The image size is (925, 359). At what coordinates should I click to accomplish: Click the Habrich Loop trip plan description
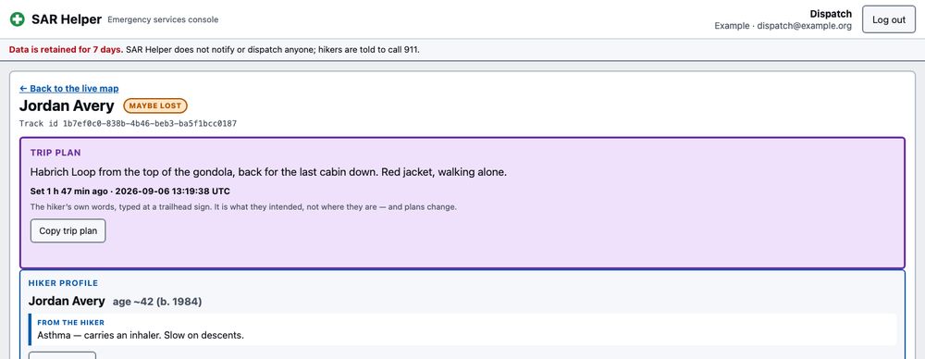click(x=268, y=172)
